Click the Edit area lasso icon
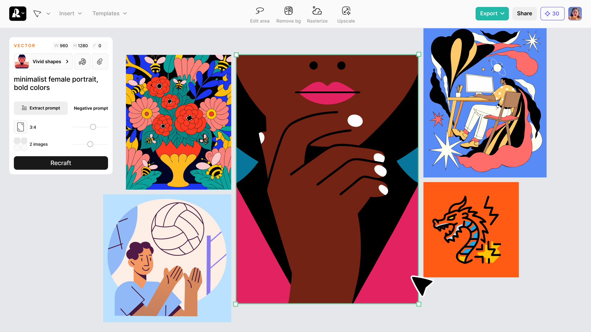This screenshot has width=591, height=332. [259, 11]
